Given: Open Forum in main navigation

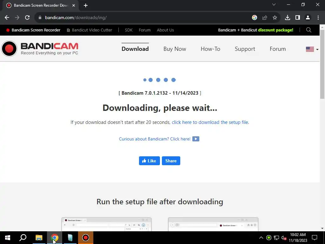Looking at the screenshot, I should pyautogui.click(x=278, y=49).
